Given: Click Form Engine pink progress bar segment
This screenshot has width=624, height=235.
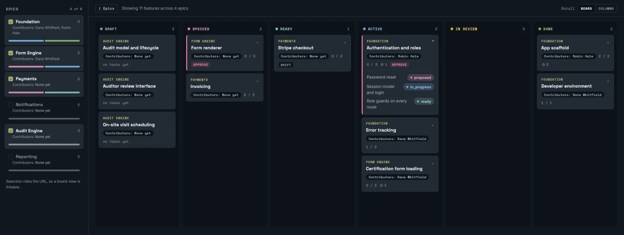Looking at the screenshot, I should tap(26, 67).
